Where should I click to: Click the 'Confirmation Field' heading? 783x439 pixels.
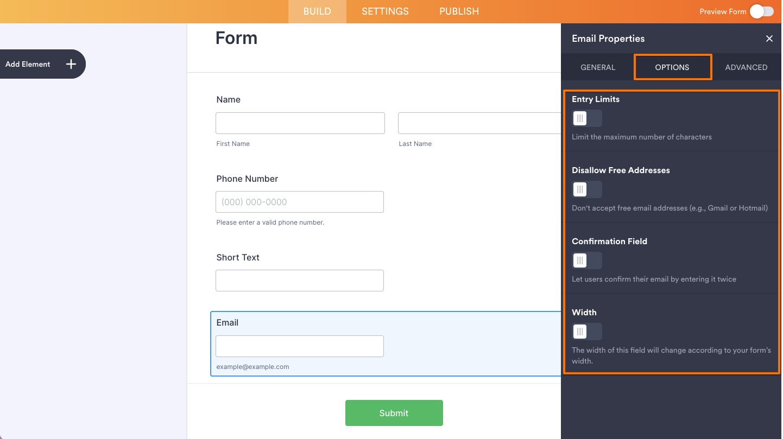tap(609, 241)
